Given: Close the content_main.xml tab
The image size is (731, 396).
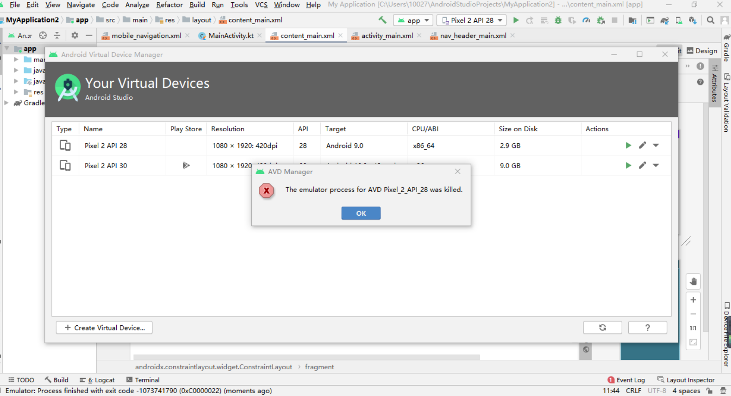Looking at the screenshot, I should click(x=341, y=36).
